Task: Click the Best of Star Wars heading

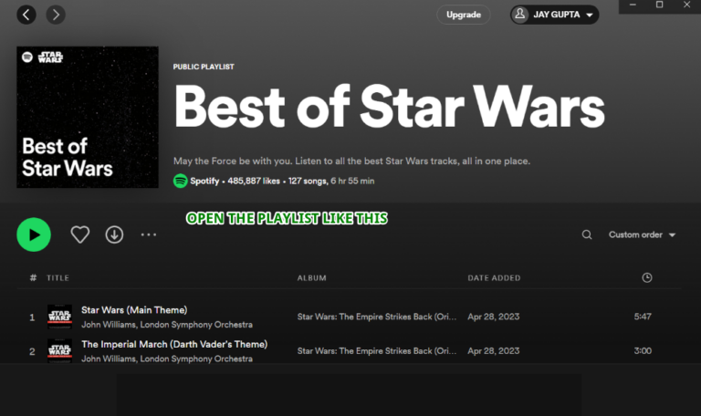Action: pyautogui.click(x=389, y=108)
